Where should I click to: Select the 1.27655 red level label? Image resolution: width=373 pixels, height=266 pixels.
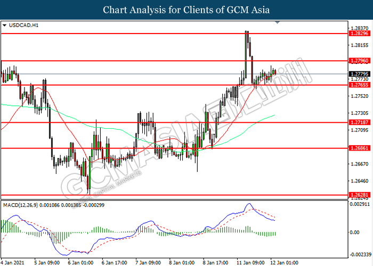pyautogui.click(x=360, y=85)
